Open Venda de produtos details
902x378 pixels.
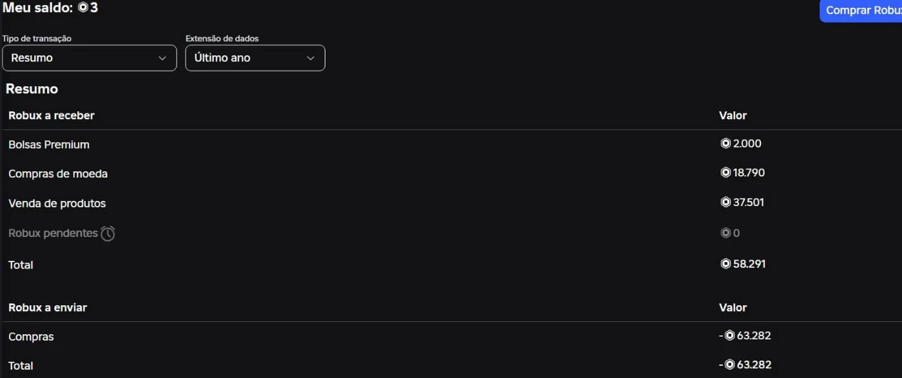(x=57, y=203)
